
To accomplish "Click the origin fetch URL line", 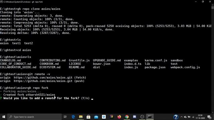I will (x=43, y=78).
